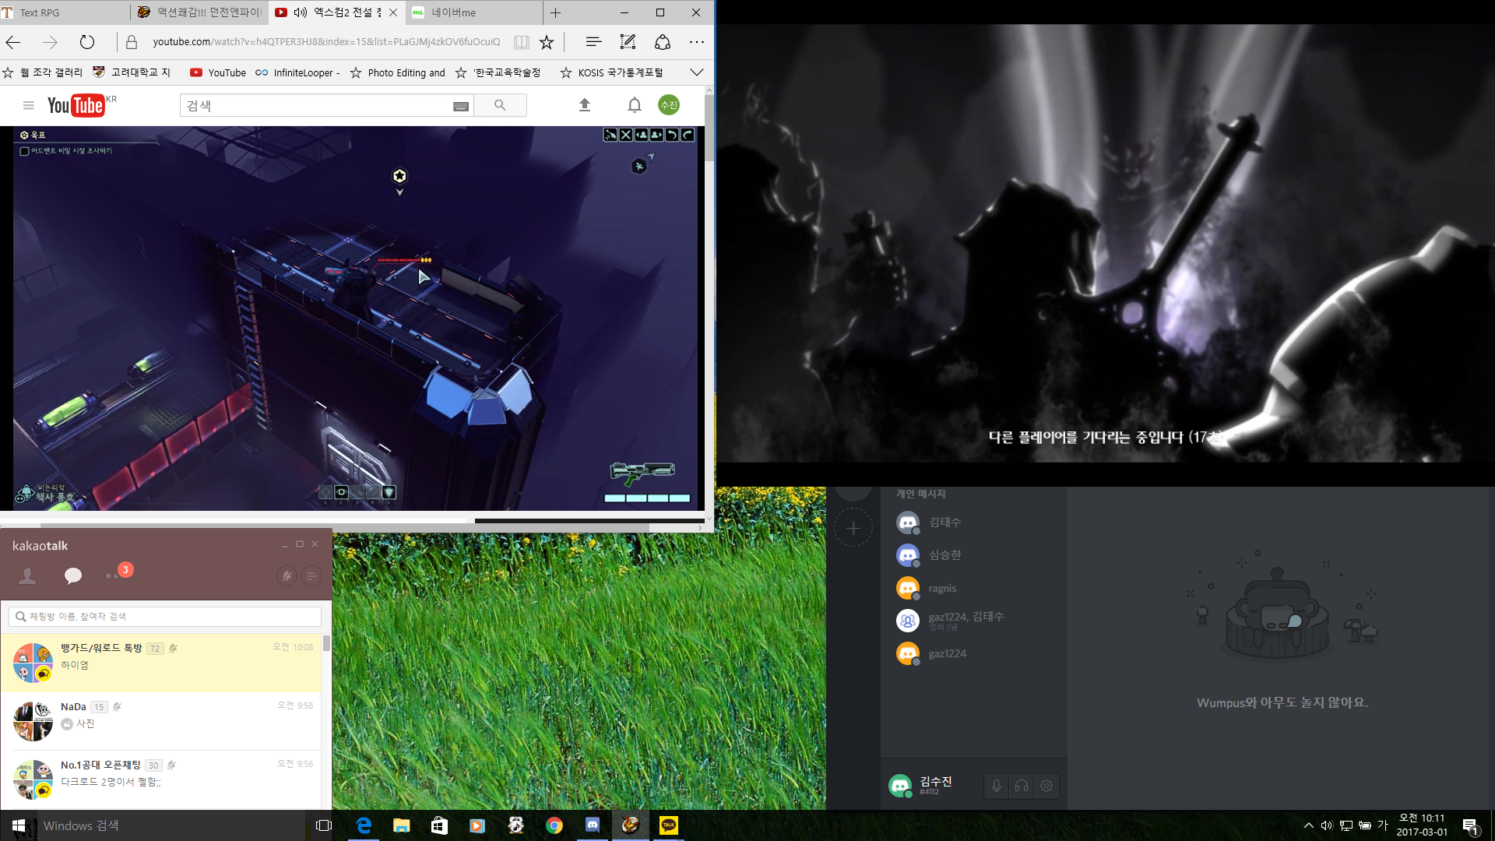The width and height of the screenshot is (1495, 841).
Task: Open the 뱅가드/워로드 톡방 chat
Action: [x=160, y=663]
